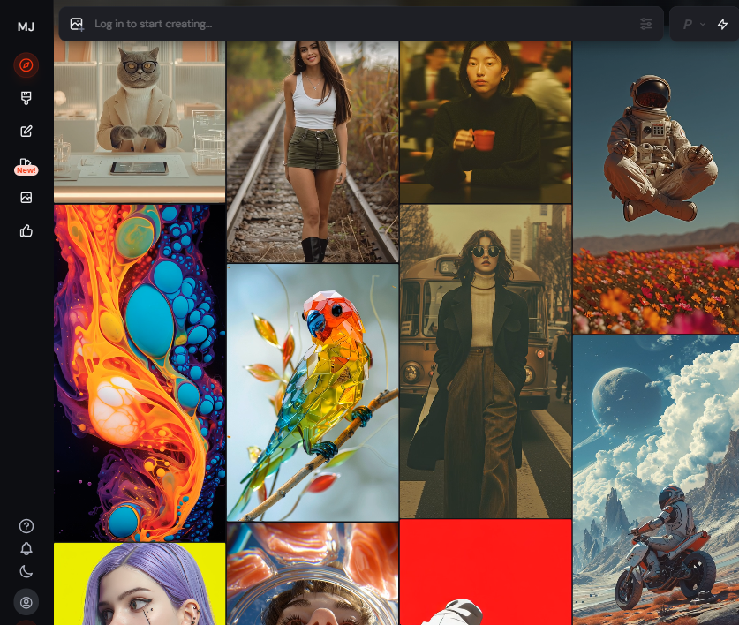739x625 pixels.
Task: Click the lightning bolt speed icon
Action: coord(722,24)
